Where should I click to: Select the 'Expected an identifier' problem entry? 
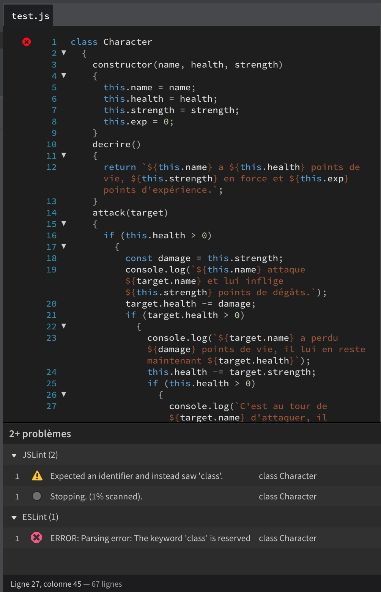[x=136, y=476]
